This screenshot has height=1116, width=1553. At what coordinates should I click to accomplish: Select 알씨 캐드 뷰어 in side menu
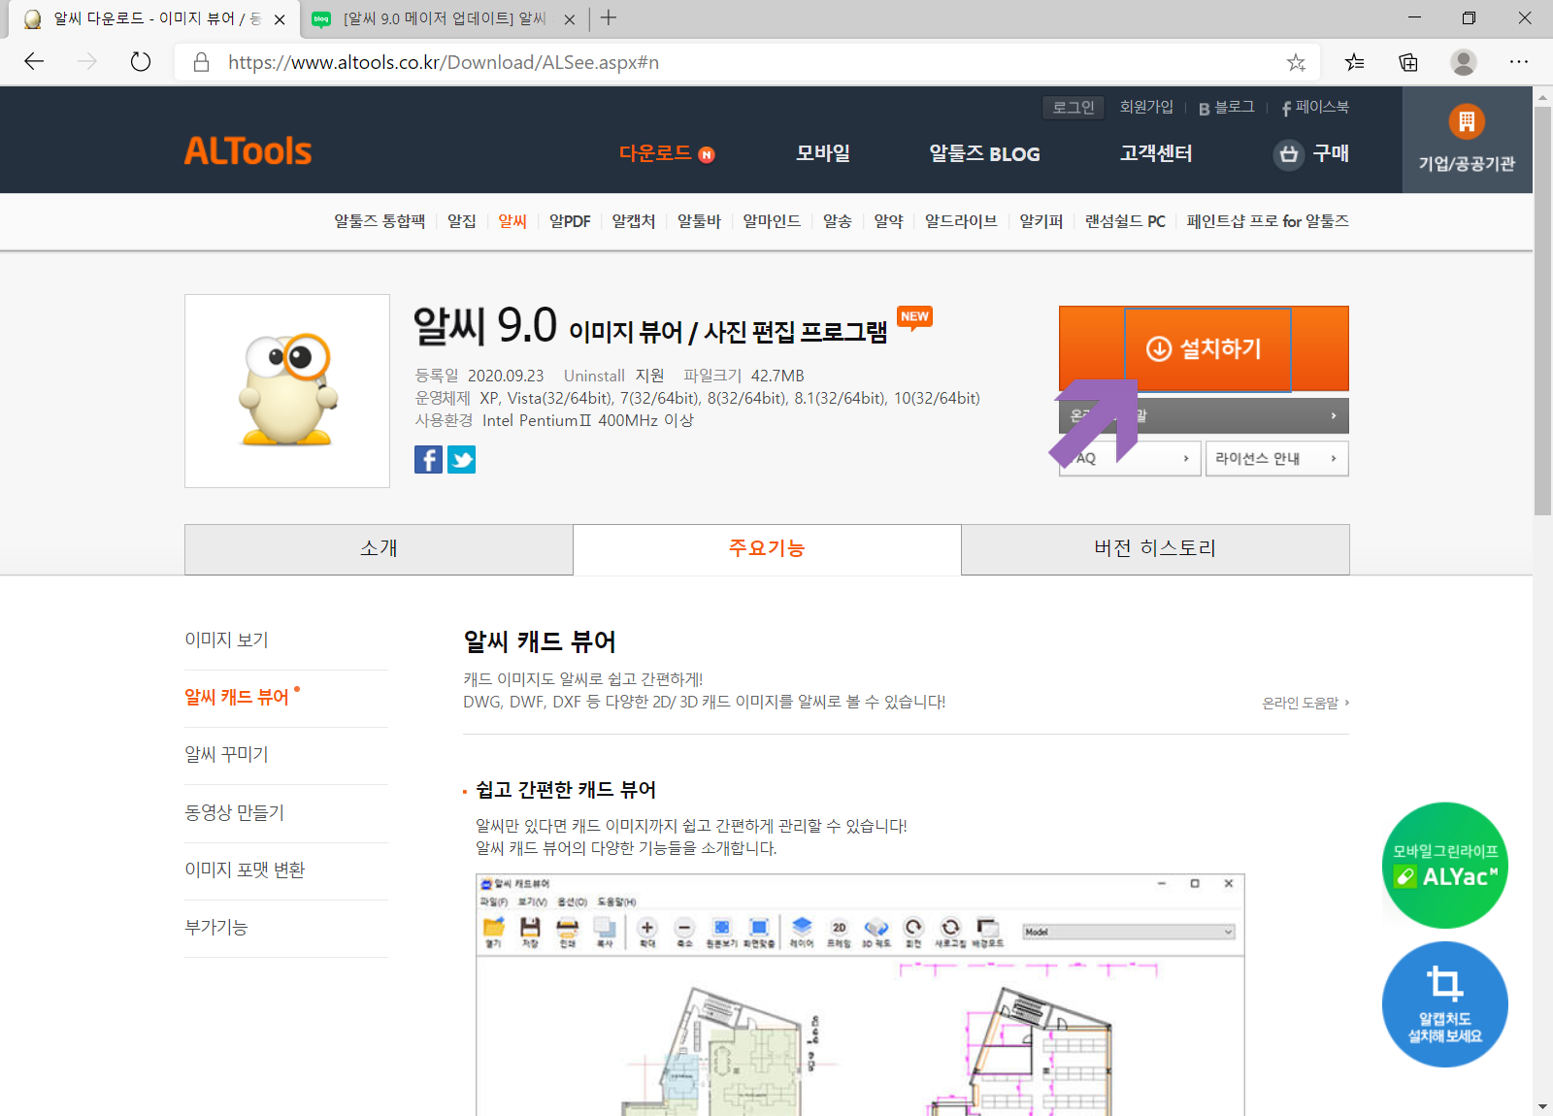coord(237,697)
